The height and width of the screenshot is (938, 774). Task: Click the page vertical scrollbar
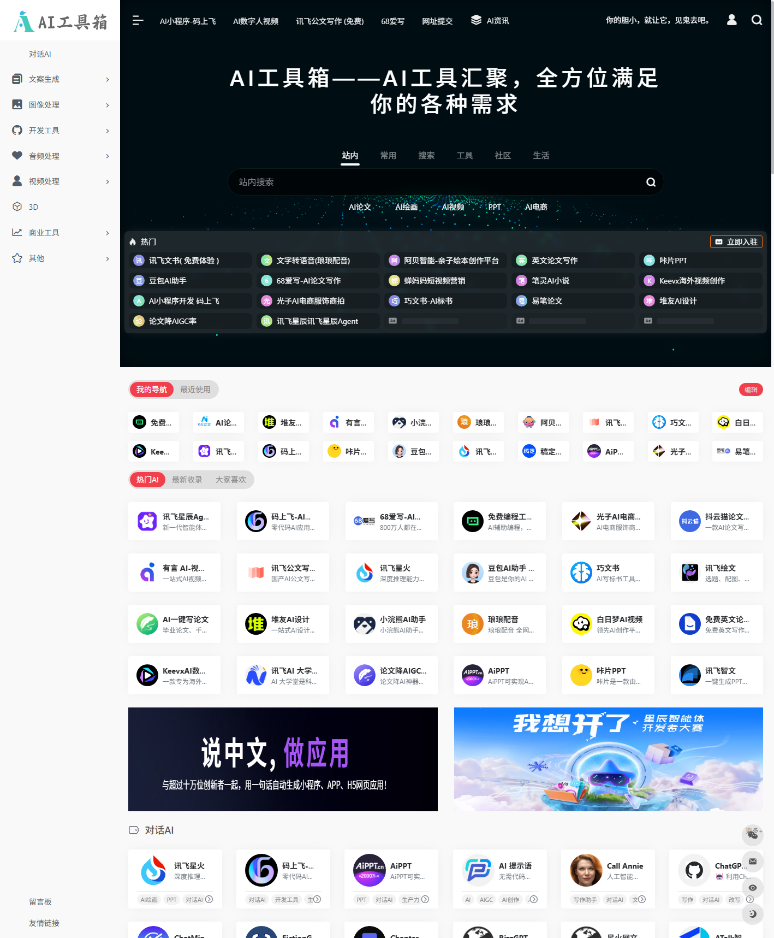click(x=772, y=87)
